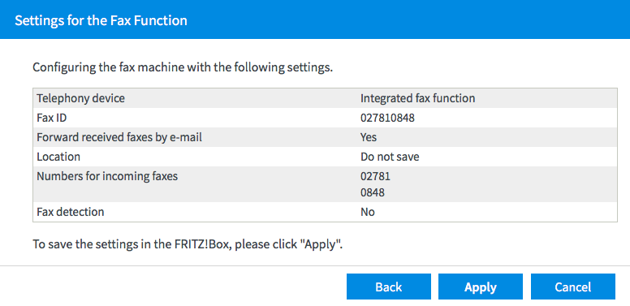This screenshot has width=630, height=306.
Task: Click the Apply button
Action: 480,287
